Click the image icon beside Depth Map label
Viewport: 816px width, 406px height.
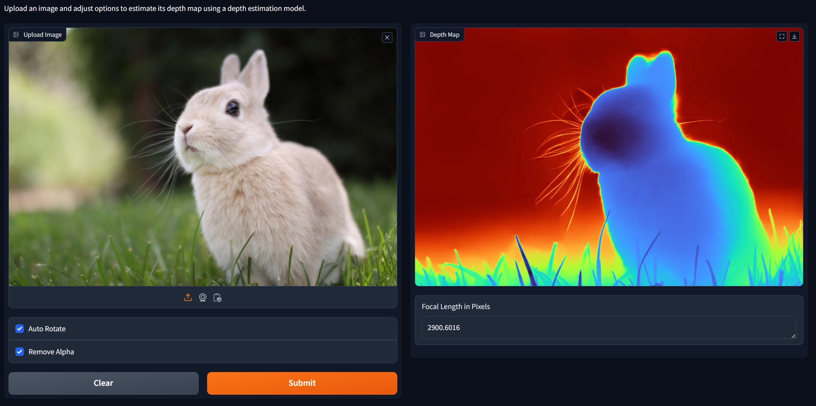422,35
